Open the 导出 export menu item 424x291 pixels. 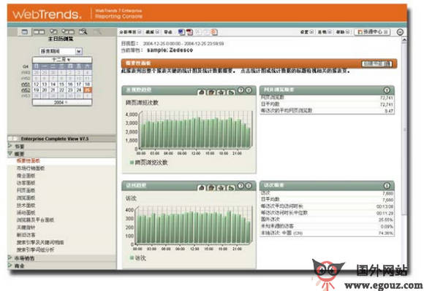[x=168, y=32]
